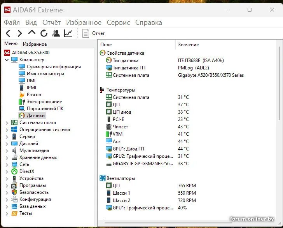The image size is (283, 228).
Task: Click the Портативный ПК laptop icon
Action: [22, 109]
